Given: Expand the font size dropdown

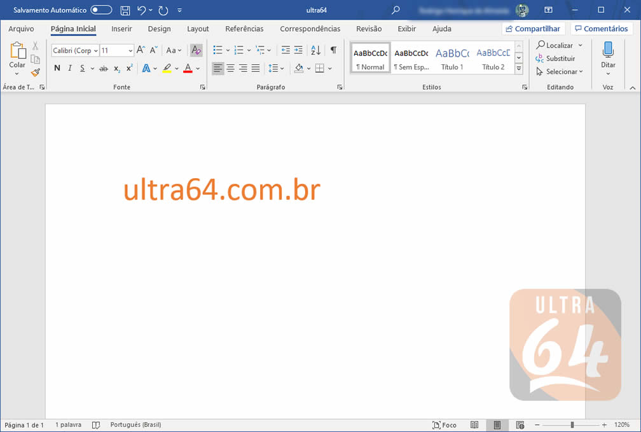Looking at the screenshot, I should pyautogui.click(x=130, y=50).
